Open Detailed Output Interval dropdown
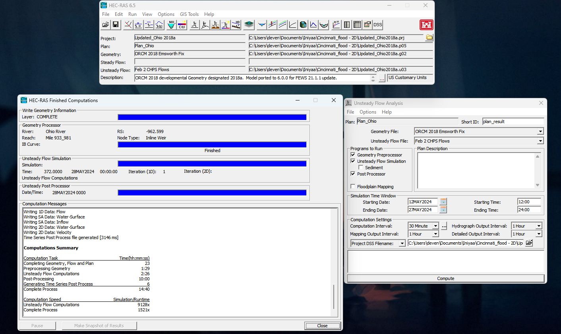Image resolution: width=561 pixels, height=334 pixels. [539, 234]
